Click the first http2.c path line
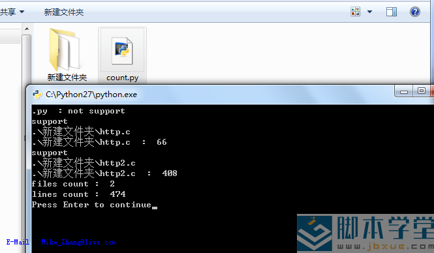 tap(84, 163)
